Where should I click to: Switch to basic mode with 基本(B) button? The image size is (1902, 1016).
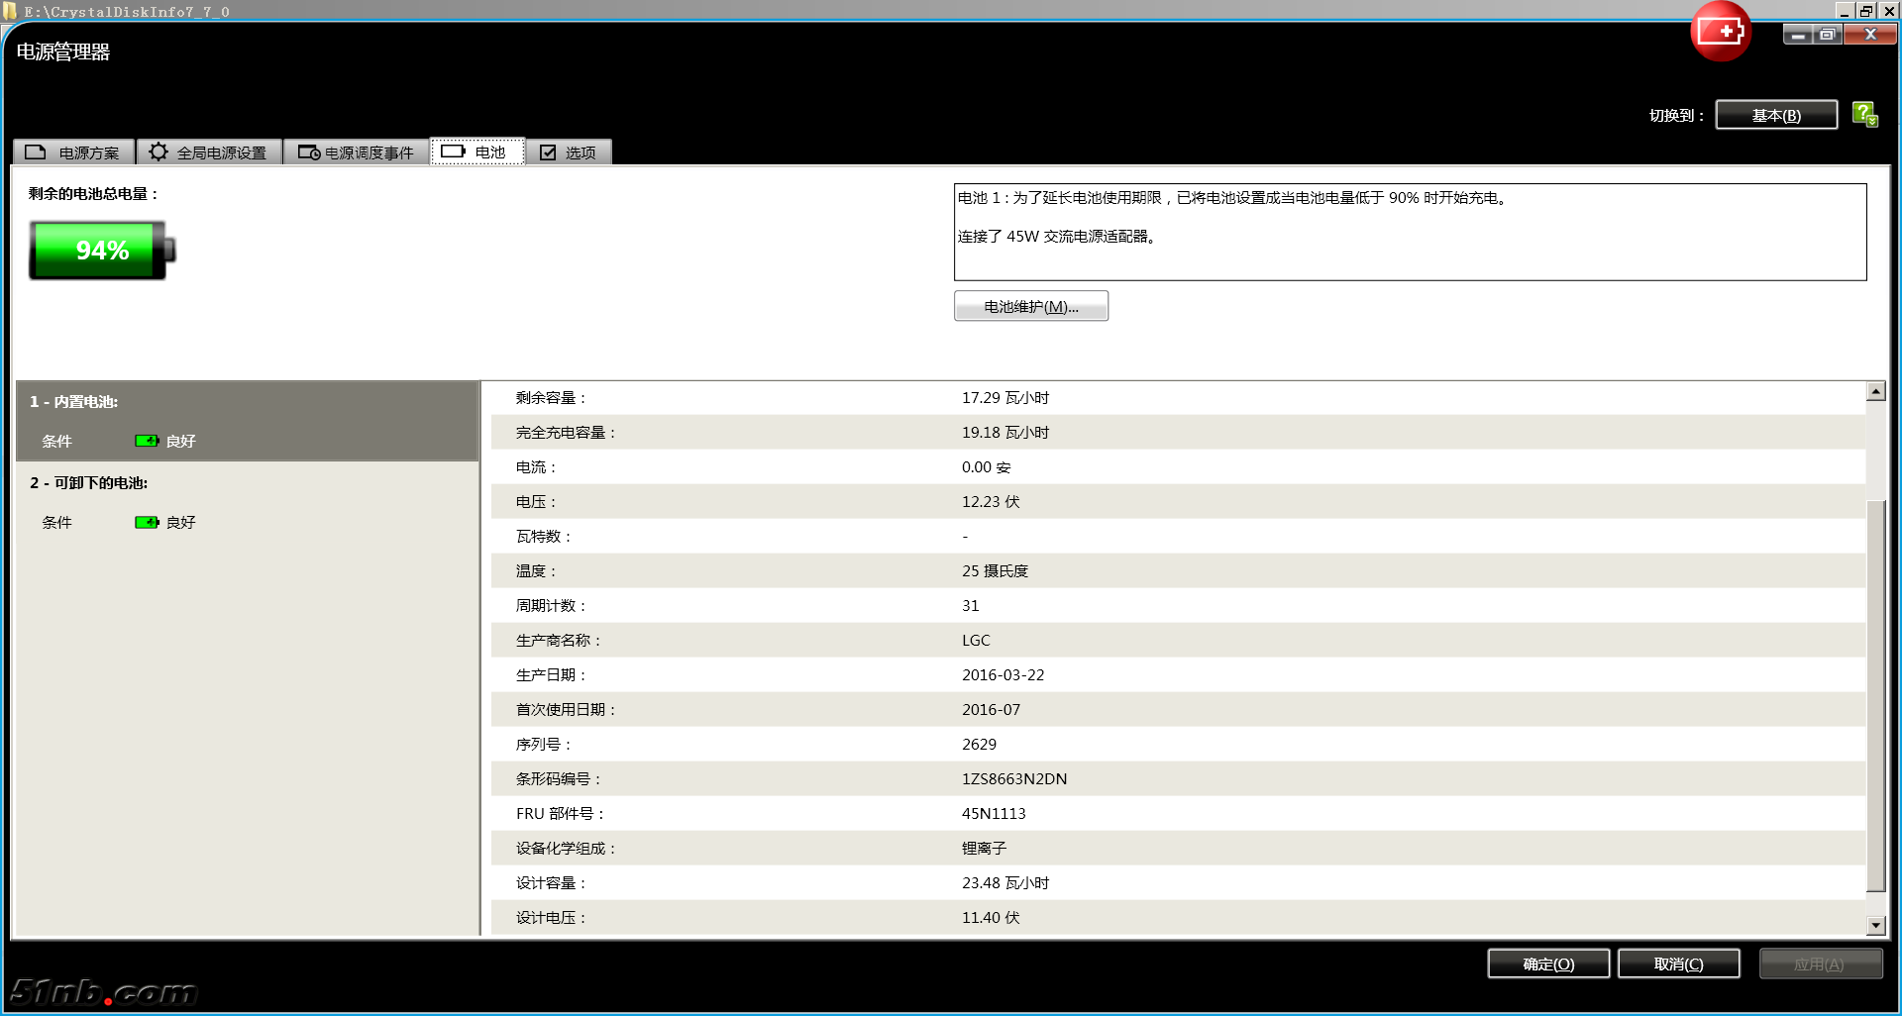[x=1775, y=115]
